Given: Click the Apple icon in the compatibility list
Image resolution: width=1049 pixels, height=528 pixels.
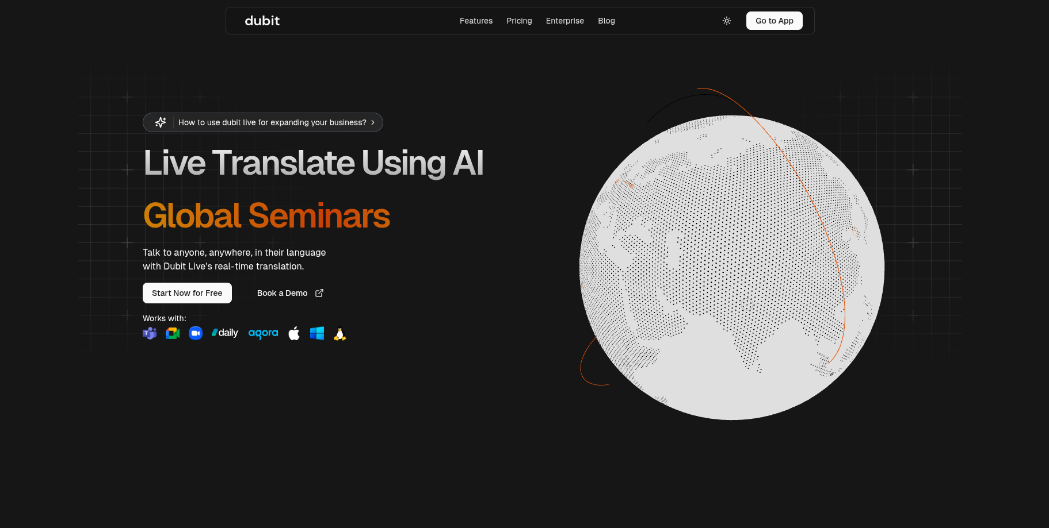Looking at the screenshot, I should (x=294, y=333).
